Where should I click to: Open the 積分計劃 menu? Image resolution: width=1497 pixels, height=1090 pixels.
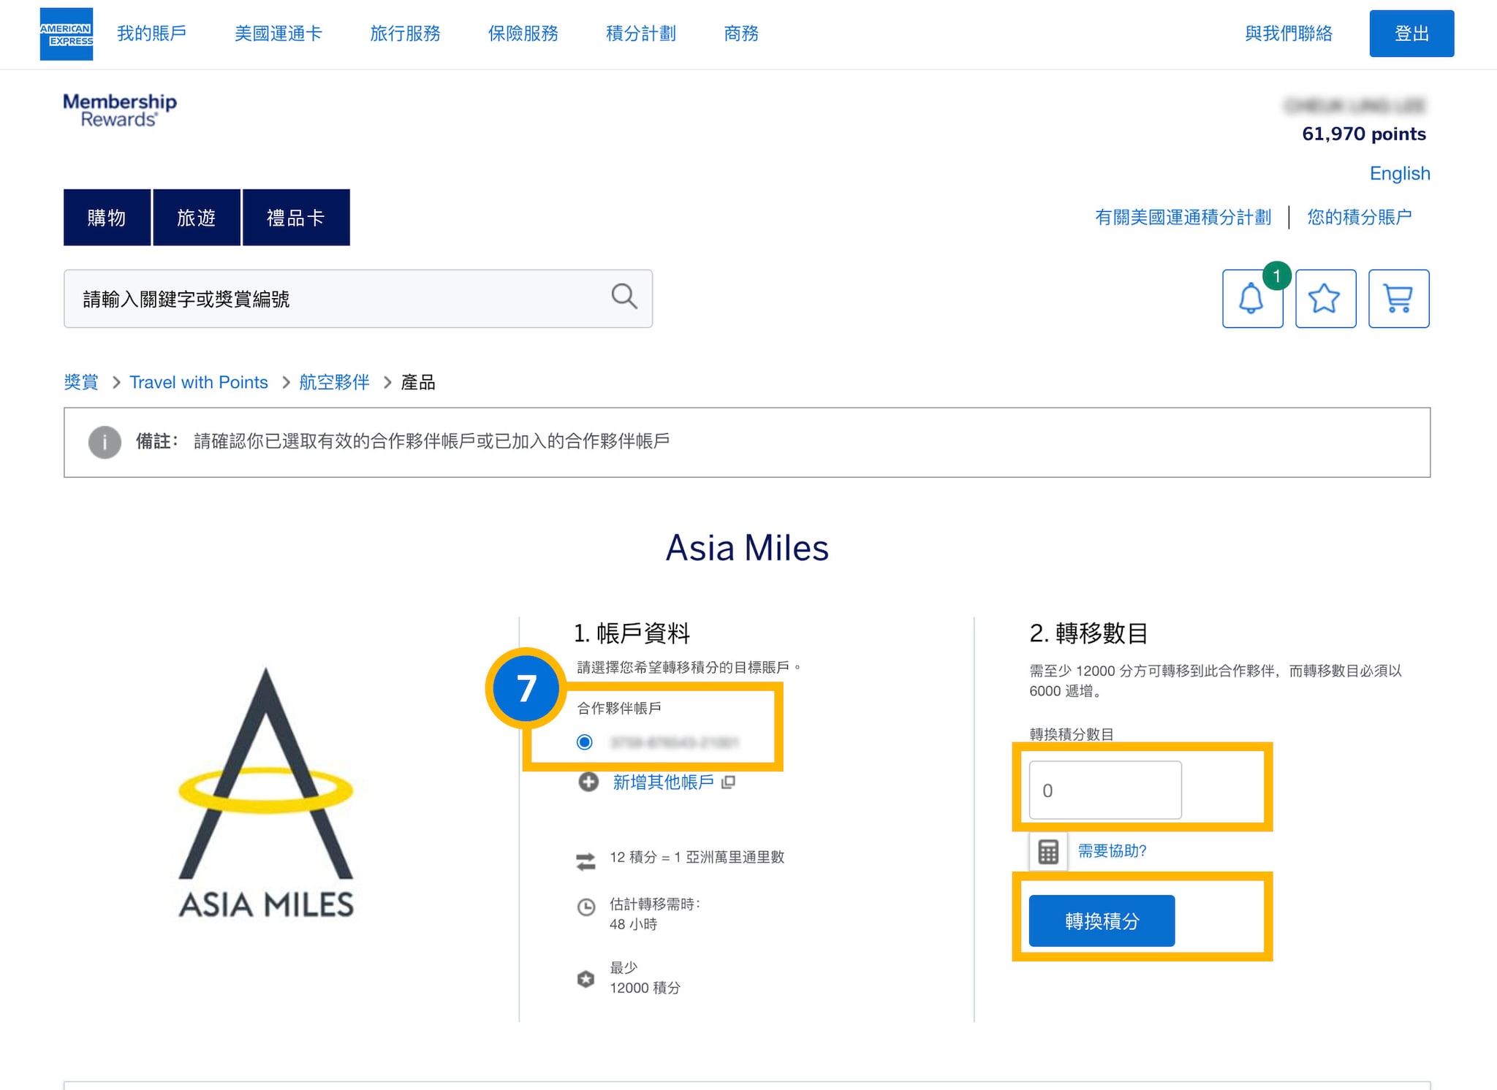point(640,34)
